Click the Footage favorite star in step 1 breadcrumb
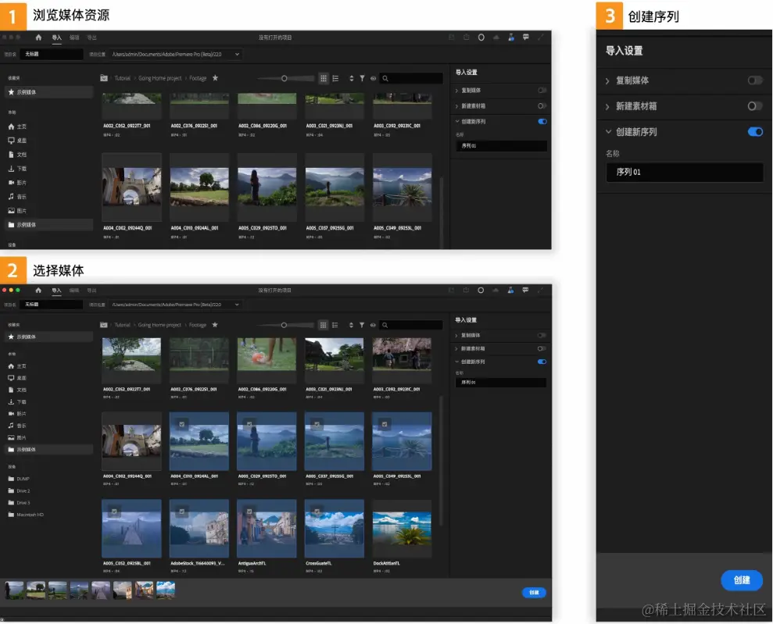Viewport: 773px width, 624px height. click(215, 78)
